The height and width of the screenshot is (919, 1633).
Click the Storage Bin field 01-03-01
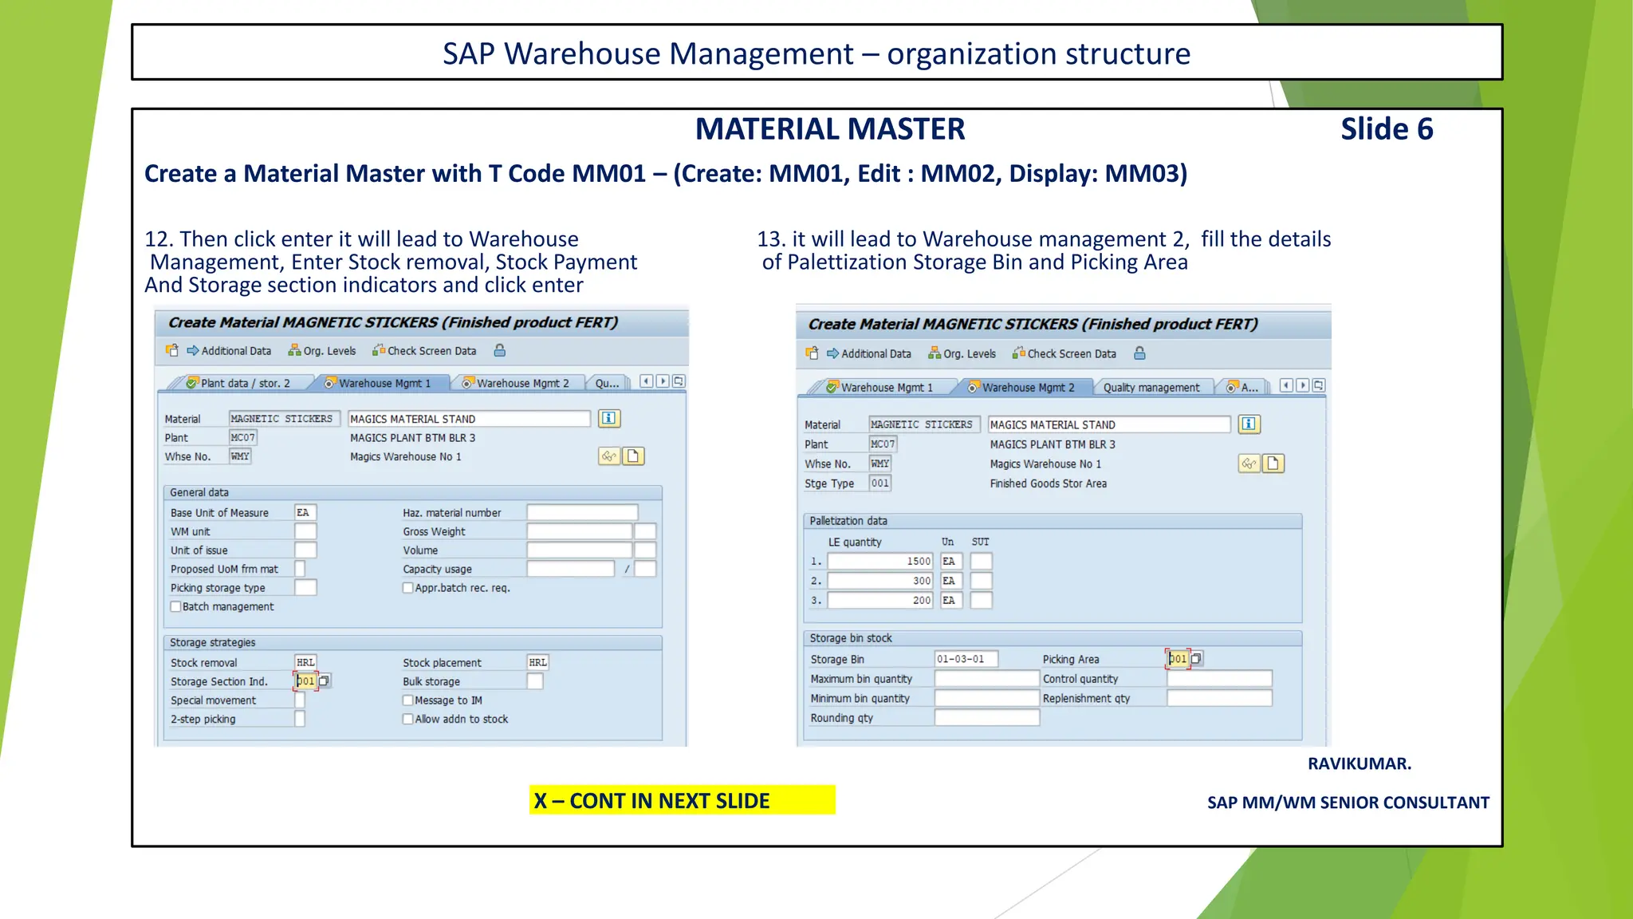(966, 659)
